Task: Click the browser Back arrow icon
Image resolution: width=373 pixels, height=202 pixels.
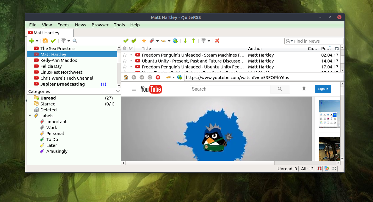Action: point(134,77)
